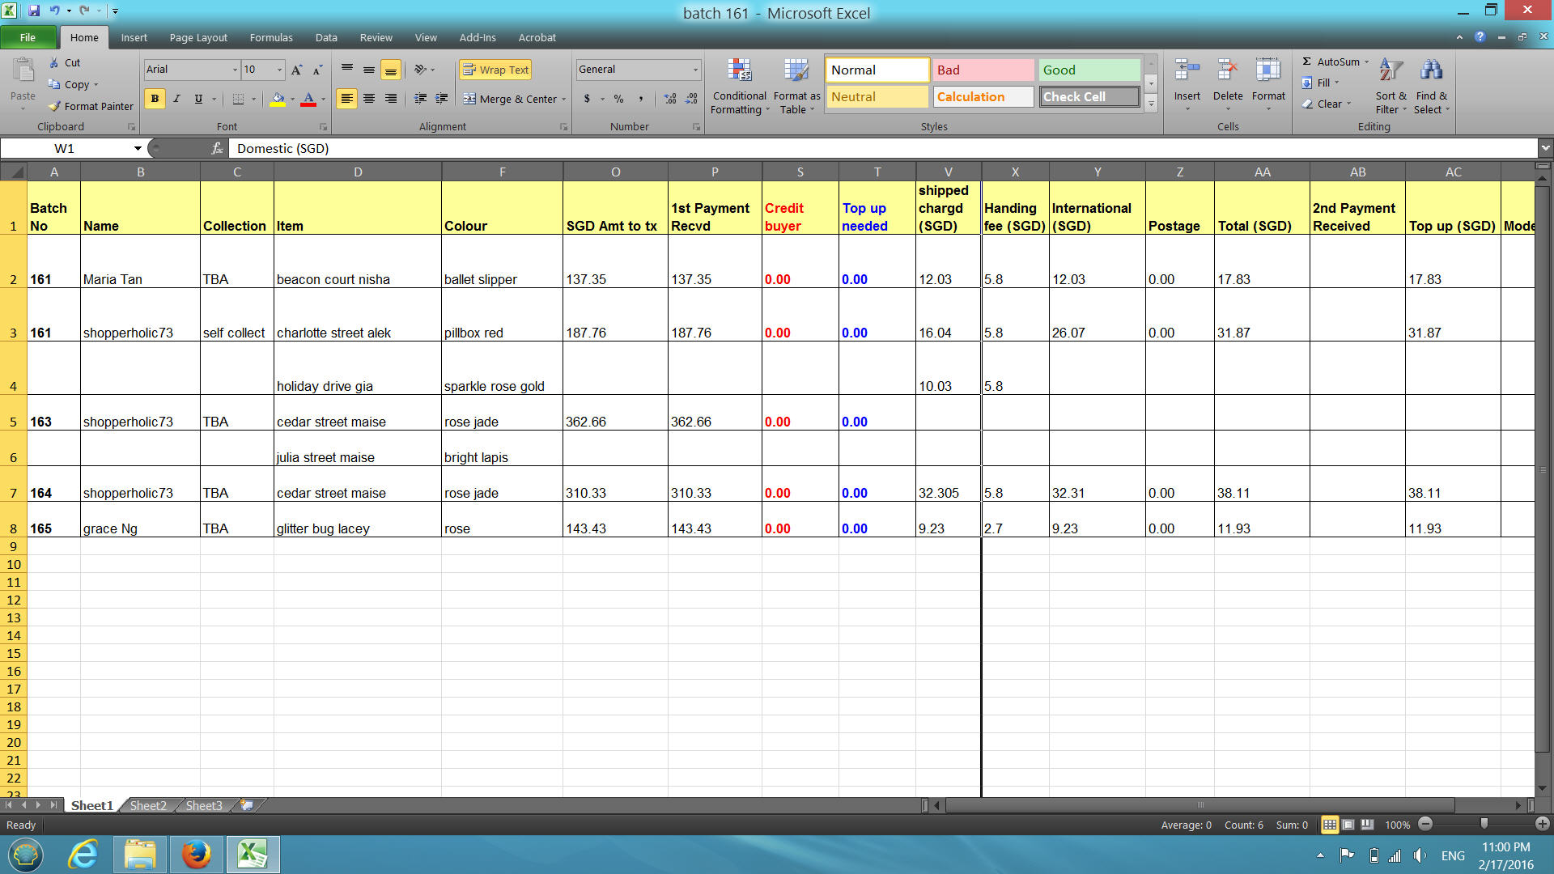Viewport: 1554px width, 874px height.
Task: Click the Save icon in Quick Access Toolbar
Action: [34, 11]
